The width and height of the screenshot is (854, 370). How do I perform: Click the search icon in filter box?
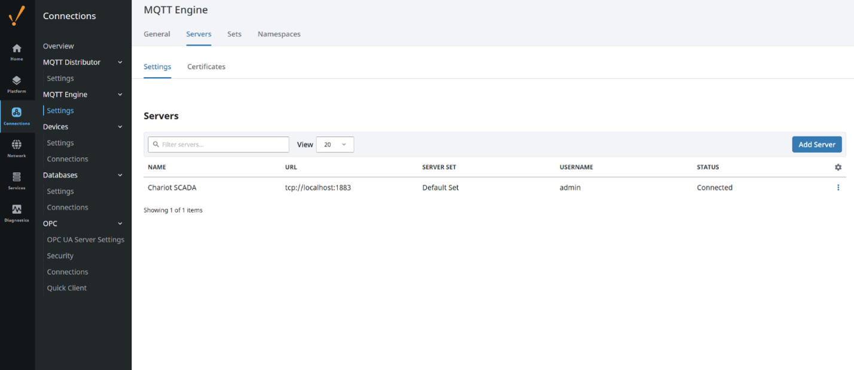click(x=156, y=145)
